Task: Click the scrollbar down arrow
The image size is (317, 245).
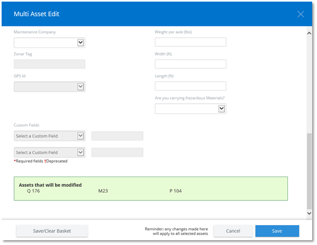Action: coord(309,213)
